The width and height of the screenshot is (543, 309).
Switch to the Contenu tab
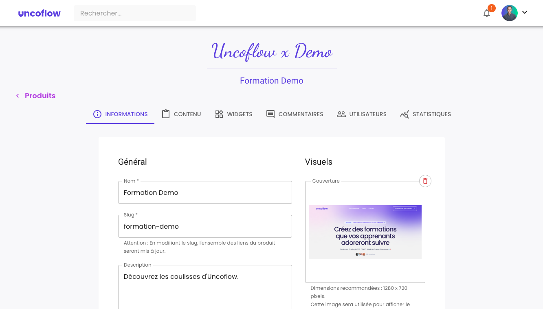point(181,114)
